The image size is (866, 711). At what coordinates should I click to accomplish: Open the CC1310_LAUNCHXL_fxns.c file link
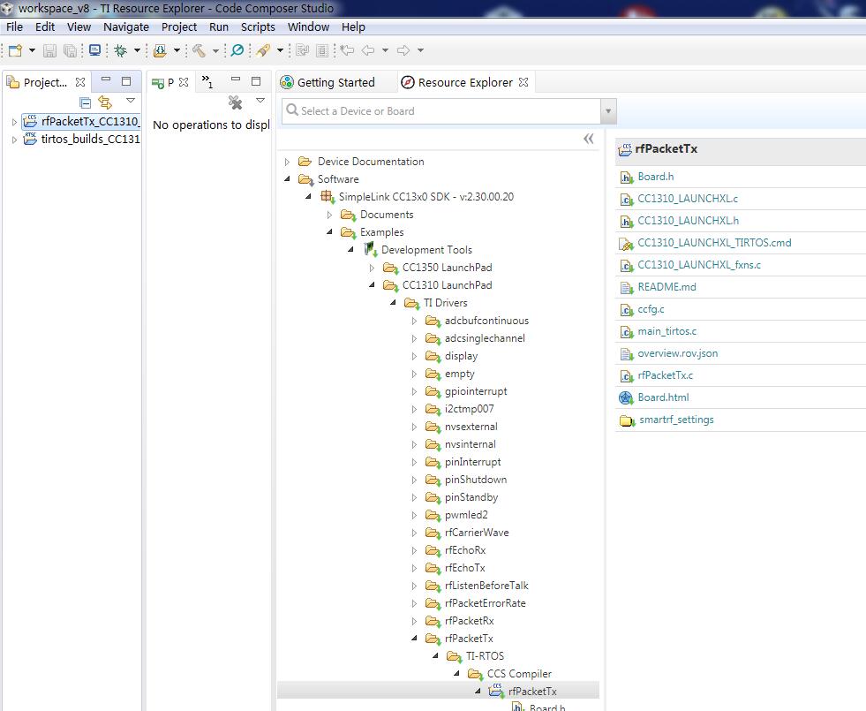pos(698,265)
